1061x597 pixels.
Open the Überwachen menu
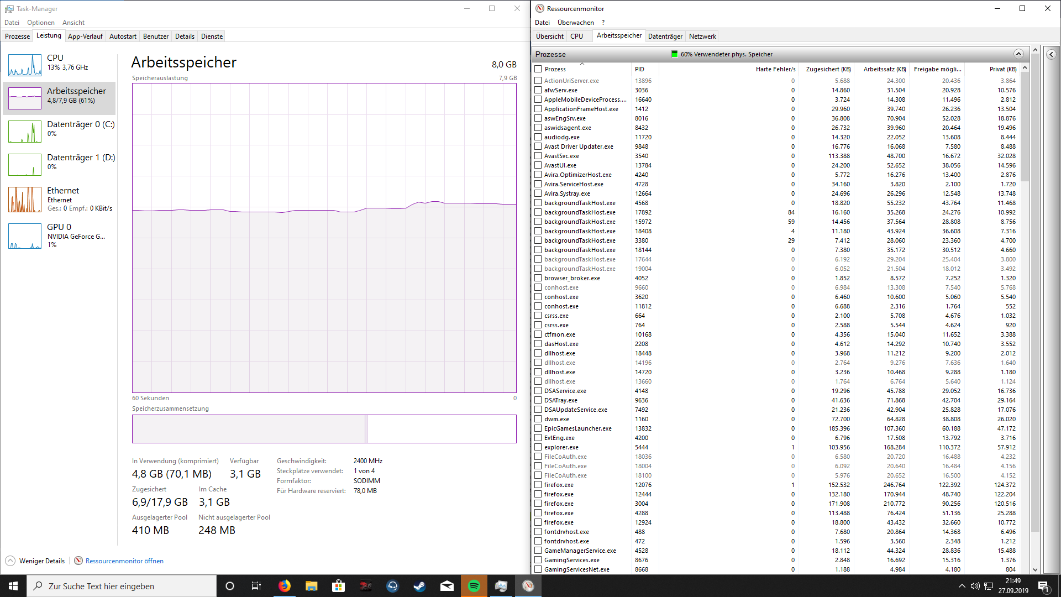click(575, 23)
